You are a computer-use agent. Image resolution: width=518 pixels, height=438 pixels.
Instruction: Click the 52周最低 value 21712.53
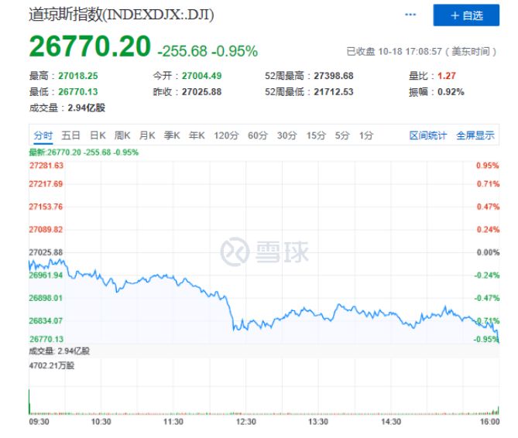click(334, 92)
